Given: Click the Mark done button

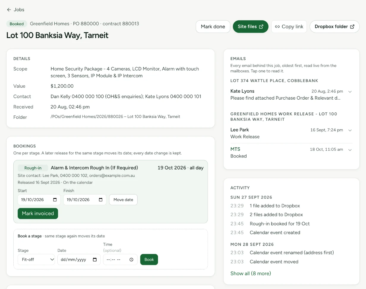Looking at the screenshot, I should tap(213, 26).
